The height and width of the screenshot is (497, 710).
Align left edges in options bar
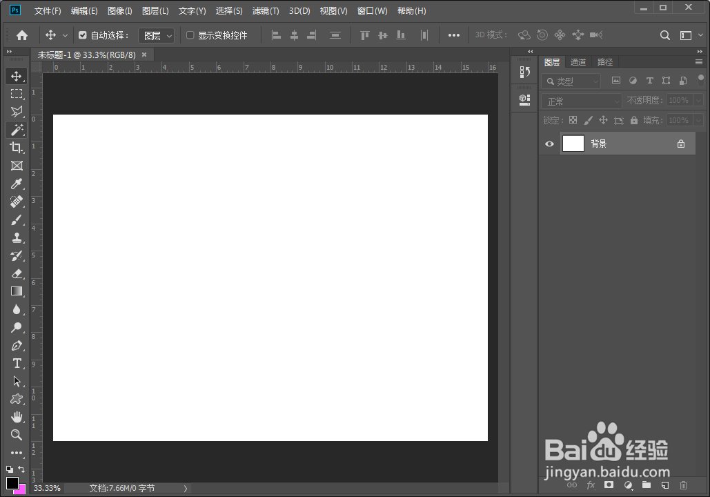tap(276, 35)
